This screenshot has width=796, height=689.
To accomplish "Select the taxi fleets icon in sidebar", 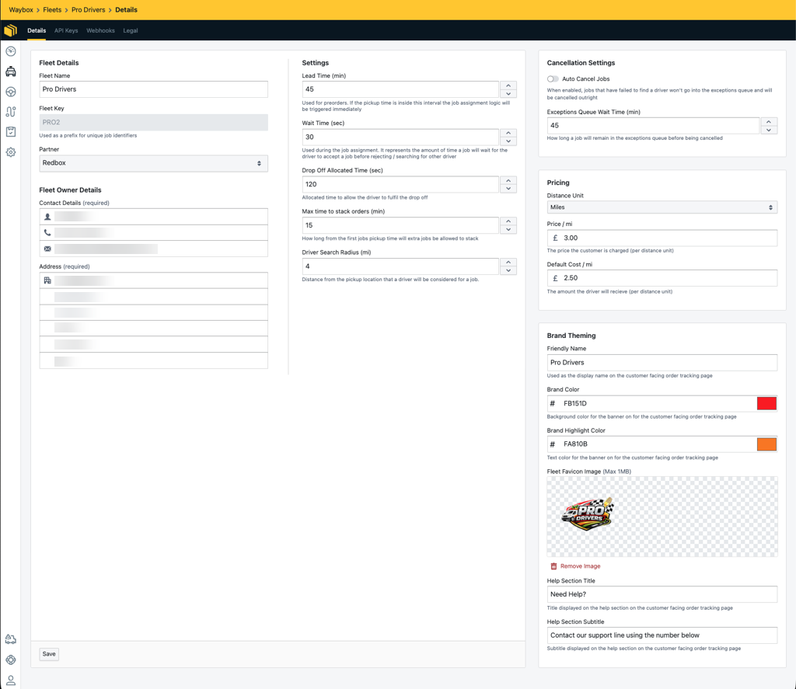I will 11,71.
